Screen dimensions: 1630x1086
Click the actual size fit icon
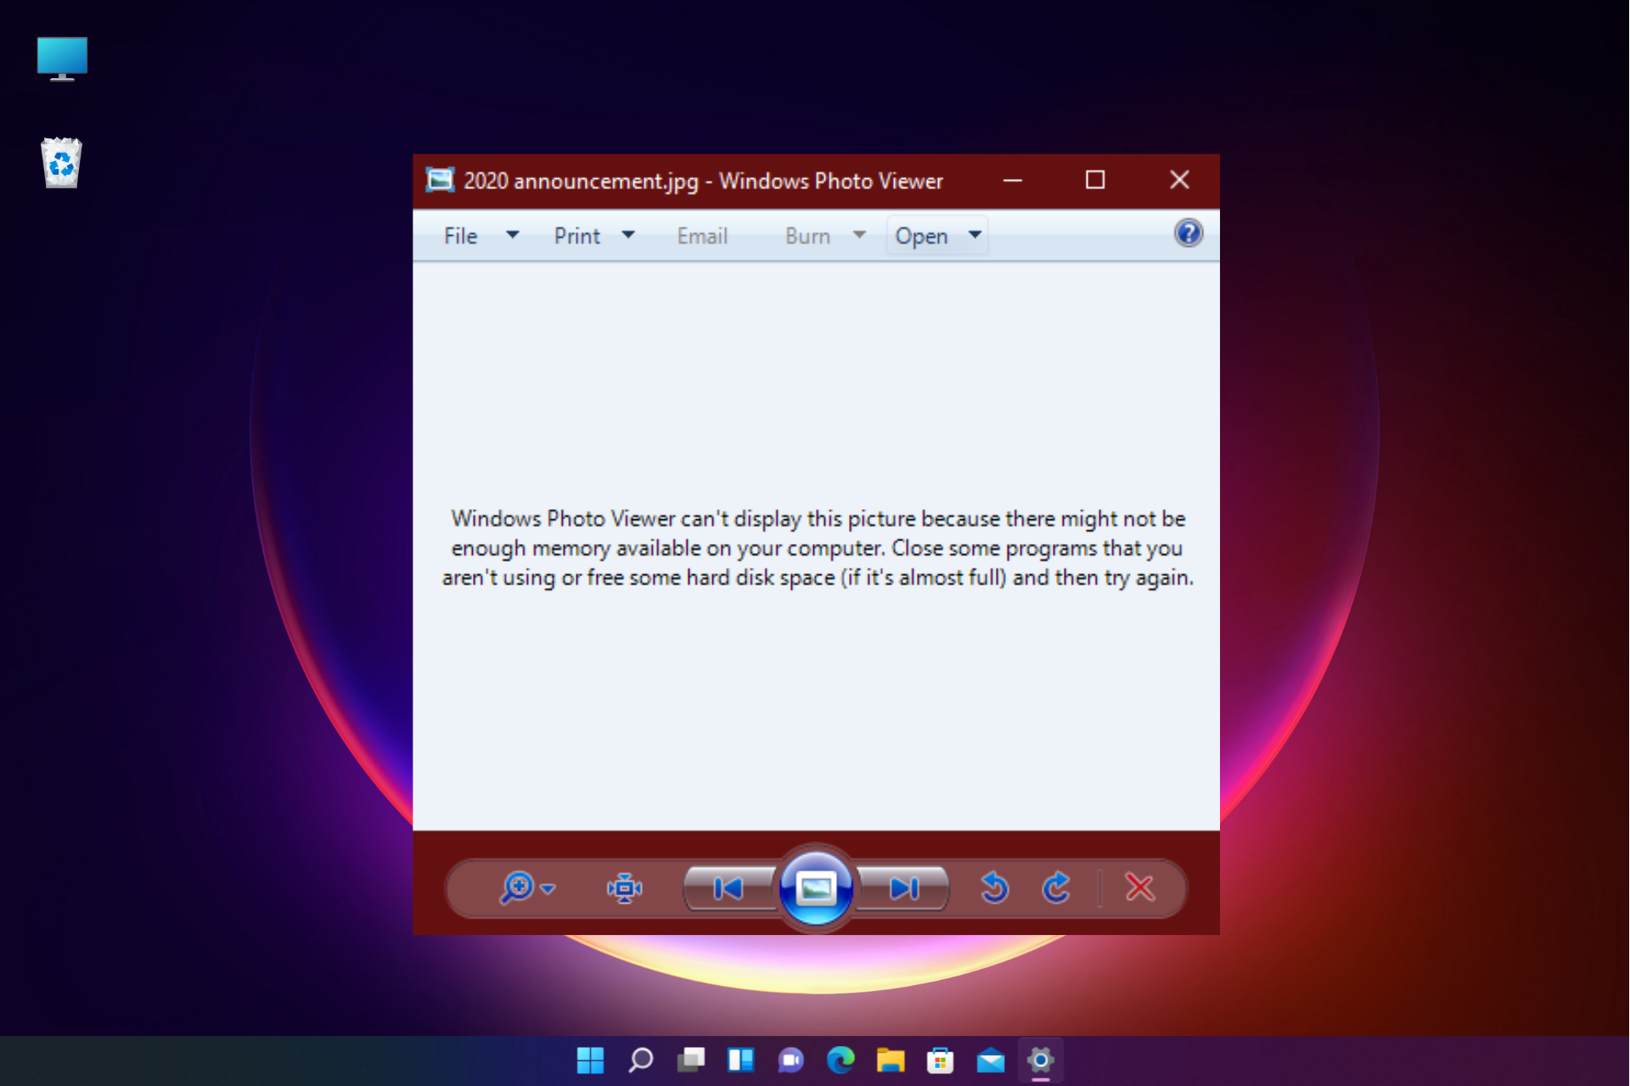point(624,888)
